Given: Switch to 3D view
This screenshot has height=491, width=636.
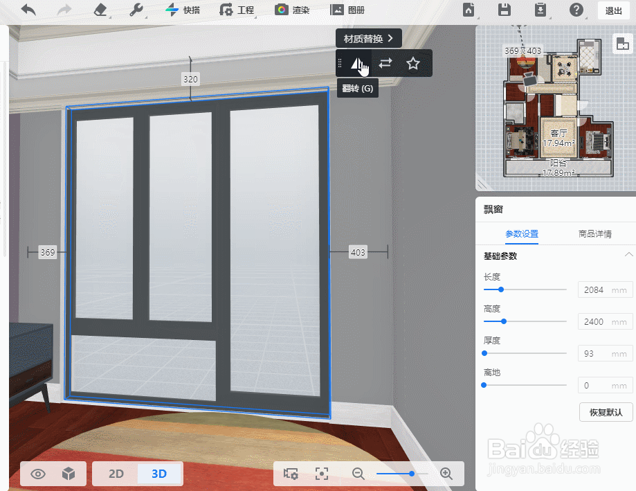Looking at the screenshot, I should (x=159, y=474).
